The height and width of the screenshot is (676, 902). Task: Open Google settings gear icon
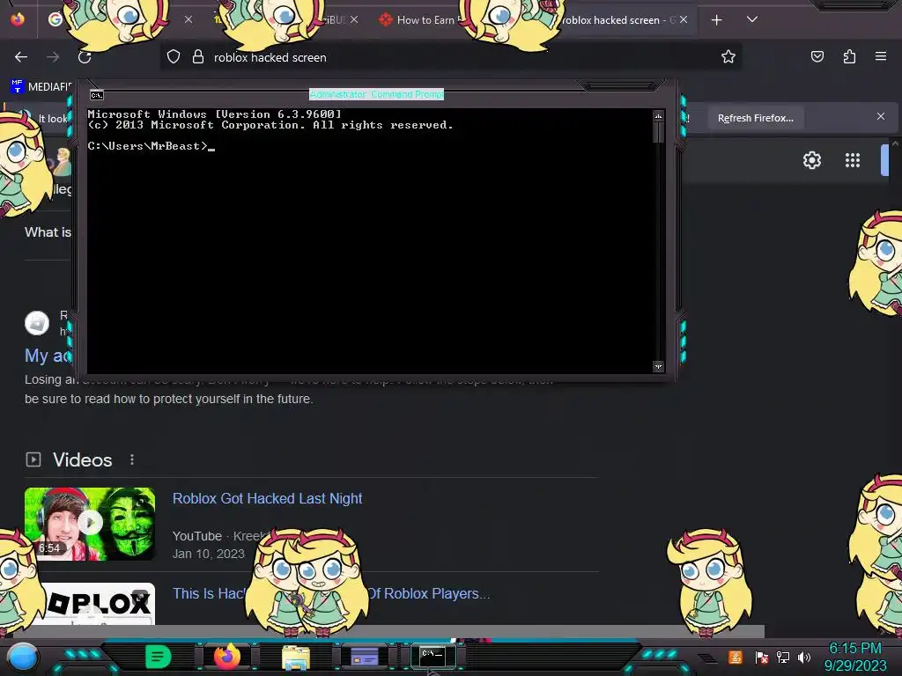coord(811,160)
